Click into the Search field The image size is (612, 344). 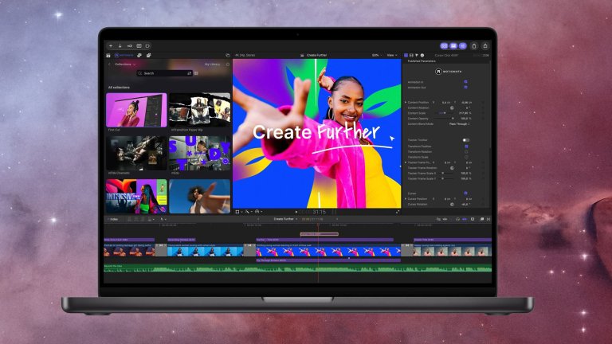coord(164,73)
